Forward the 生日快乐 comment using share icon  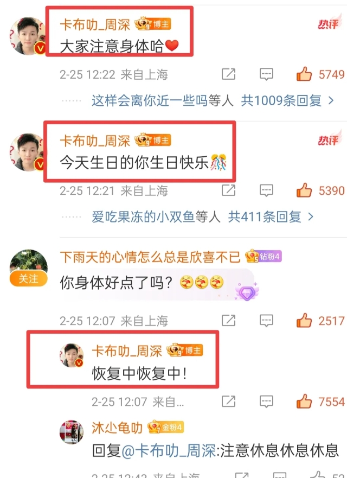(x=228, y=190)
